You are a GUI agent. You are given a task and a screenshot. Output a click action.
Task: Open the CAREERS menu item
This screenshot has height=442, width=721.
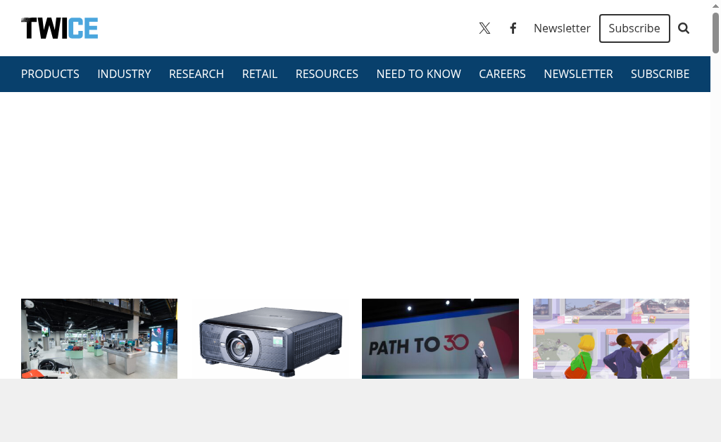tap(502, 74)
